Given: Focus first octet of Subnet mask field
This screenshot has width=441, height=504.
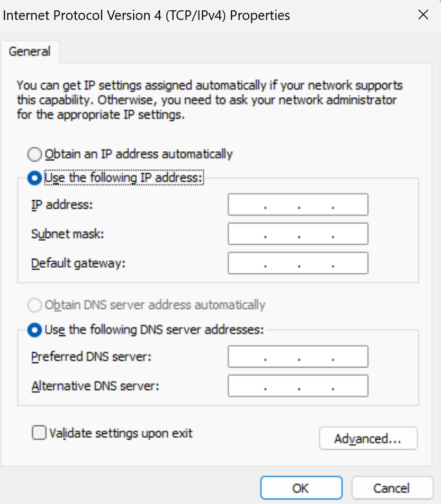Looking at the screenshot, I should tap(248, 234).
